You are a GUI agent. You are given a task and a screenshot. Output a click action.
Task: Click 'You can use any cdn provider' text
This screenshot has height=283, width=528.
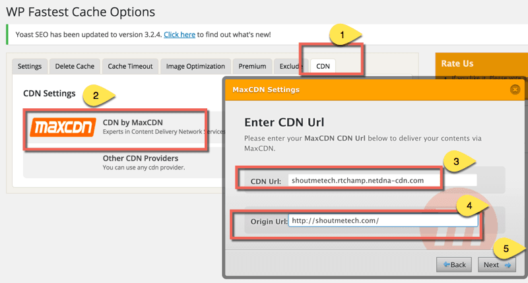click(x=144, y=168)
